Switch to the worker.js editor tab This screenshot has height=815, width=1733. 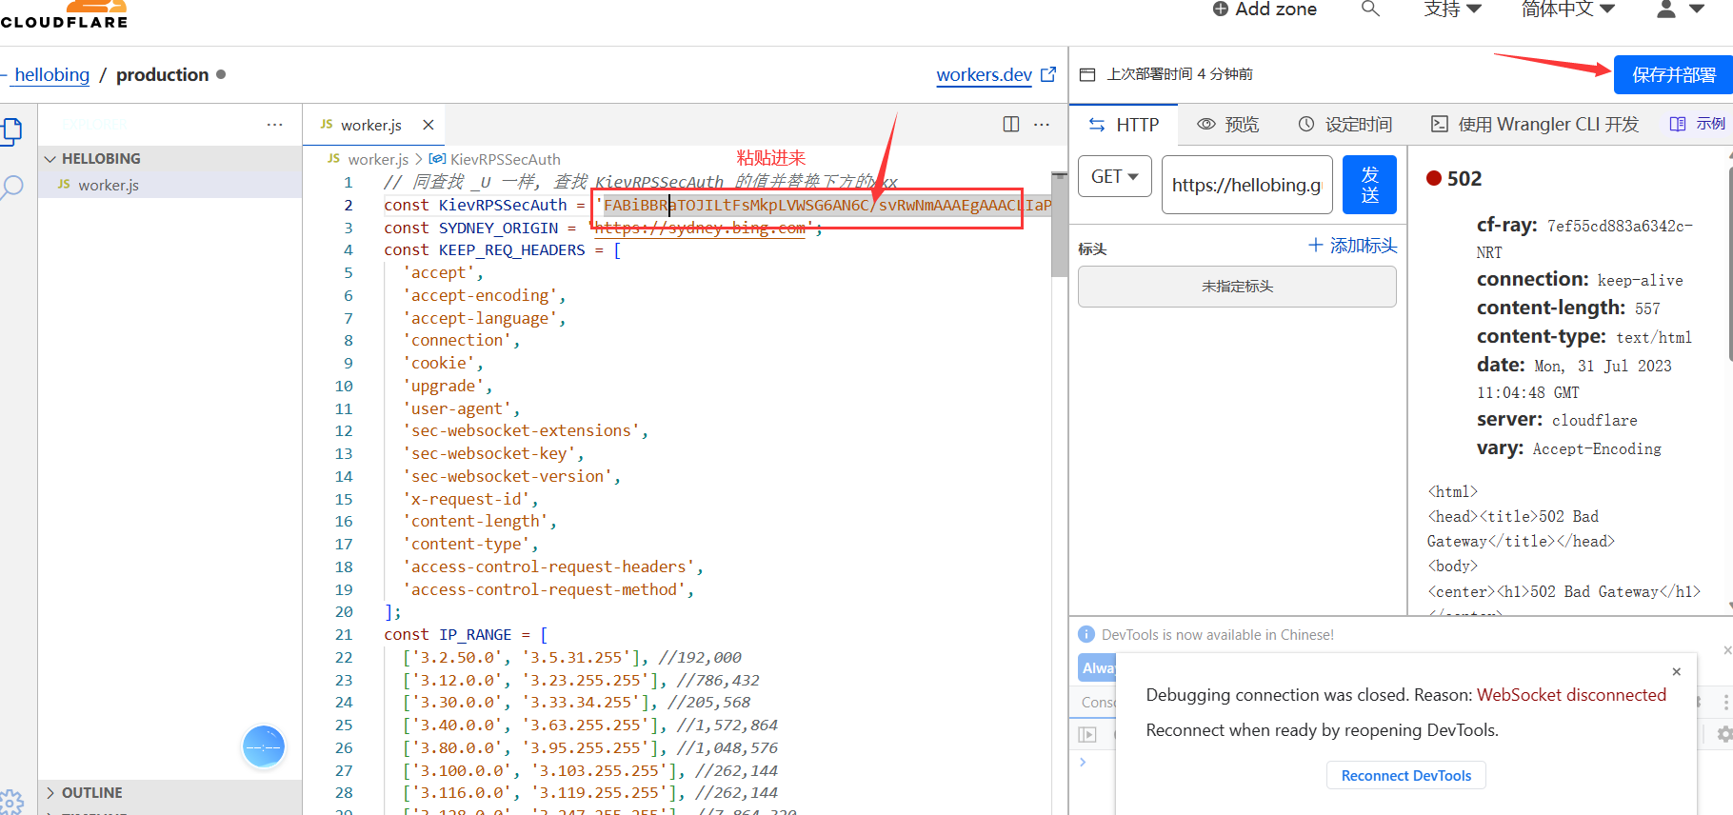click(x=371, y=125)
